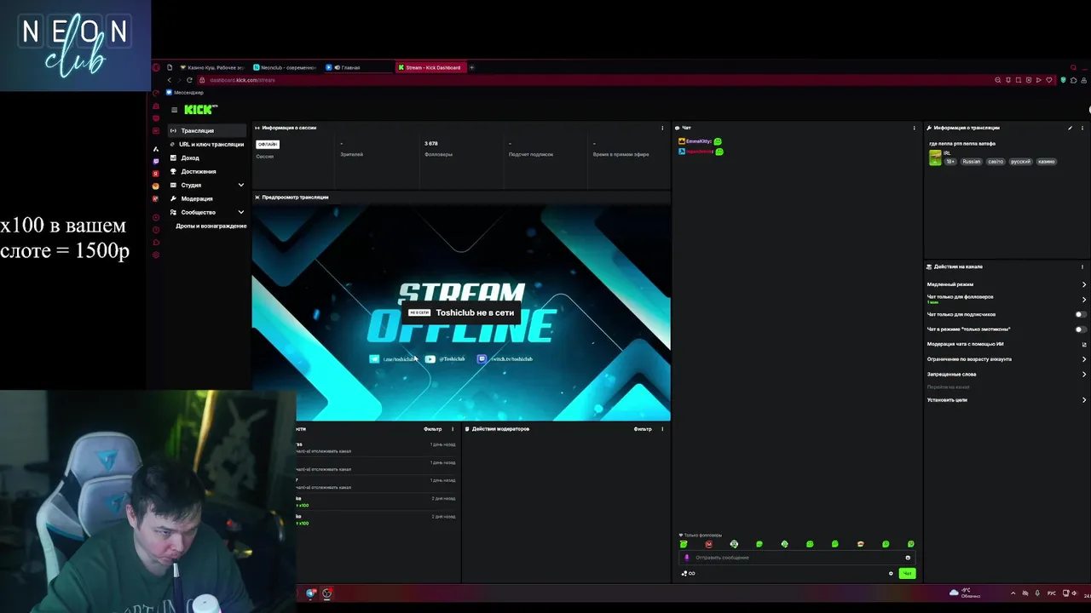Open the moderator actions three-dot menu
Image resolution: width=1091 pixels, height=613 pixels.
[x=662, y=429]
